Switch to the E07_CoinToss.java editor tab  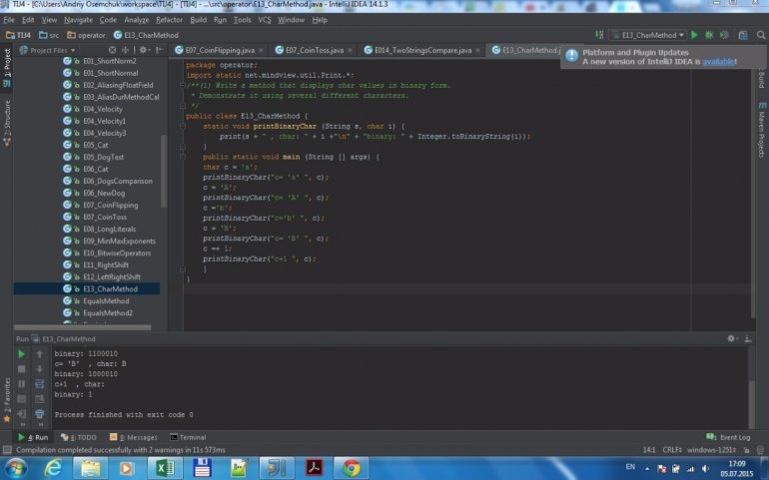pyautogui.click(x=314, y=50)
